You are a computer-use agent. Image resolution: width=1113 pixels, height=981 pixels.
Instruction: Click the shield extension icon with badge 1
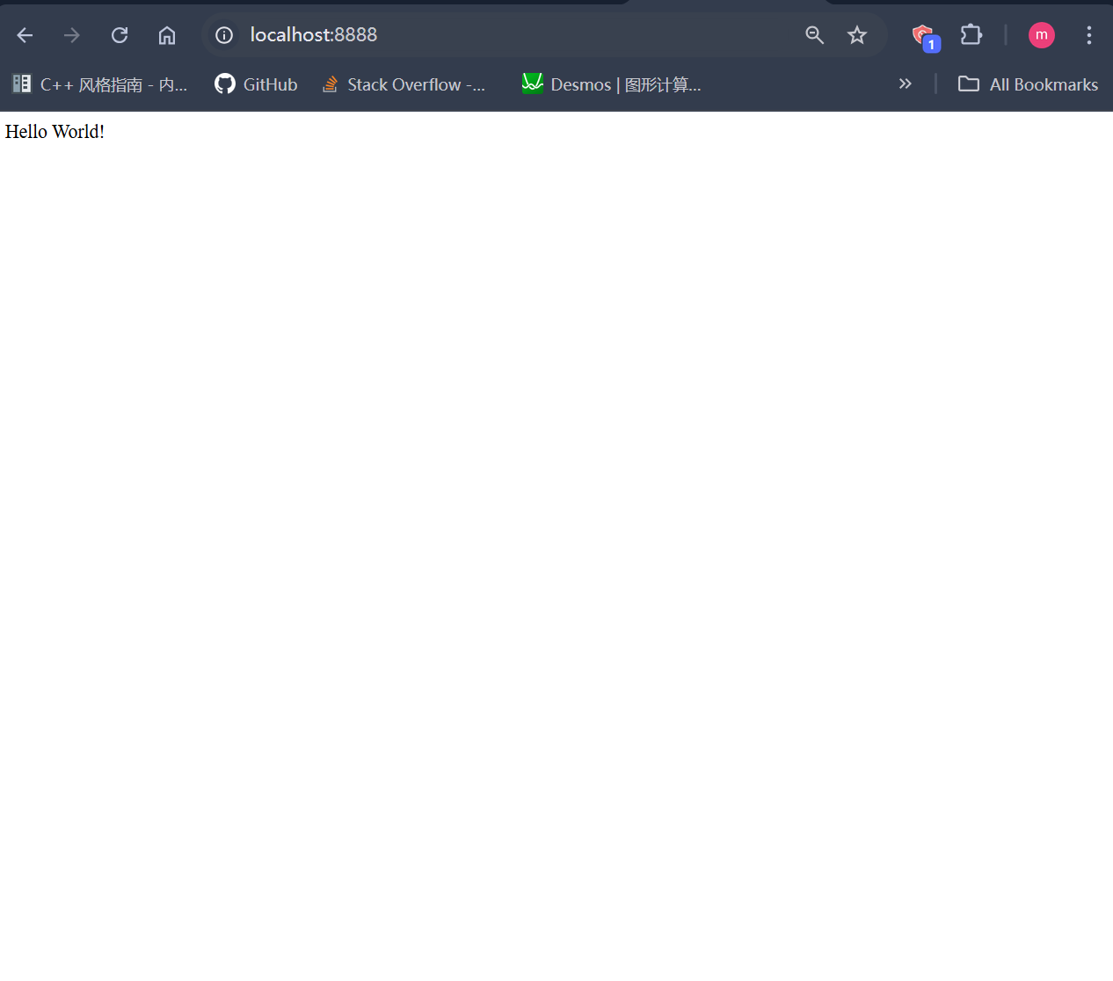(922, 35)
